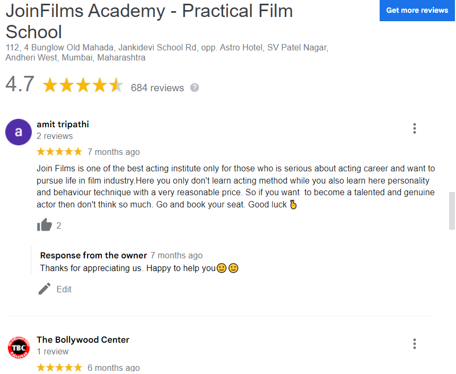
Task: Click the overall 4.7 star rating stars
Action: point(83,85)
